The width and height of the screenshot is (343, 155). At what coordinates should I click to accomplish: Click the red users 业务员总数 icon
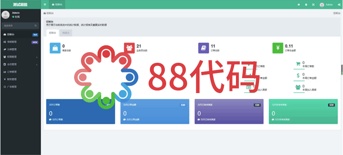[129, 48]
